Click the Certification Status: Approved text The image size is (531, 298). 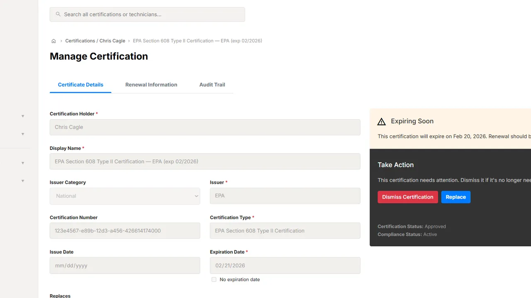pos(412,226)
